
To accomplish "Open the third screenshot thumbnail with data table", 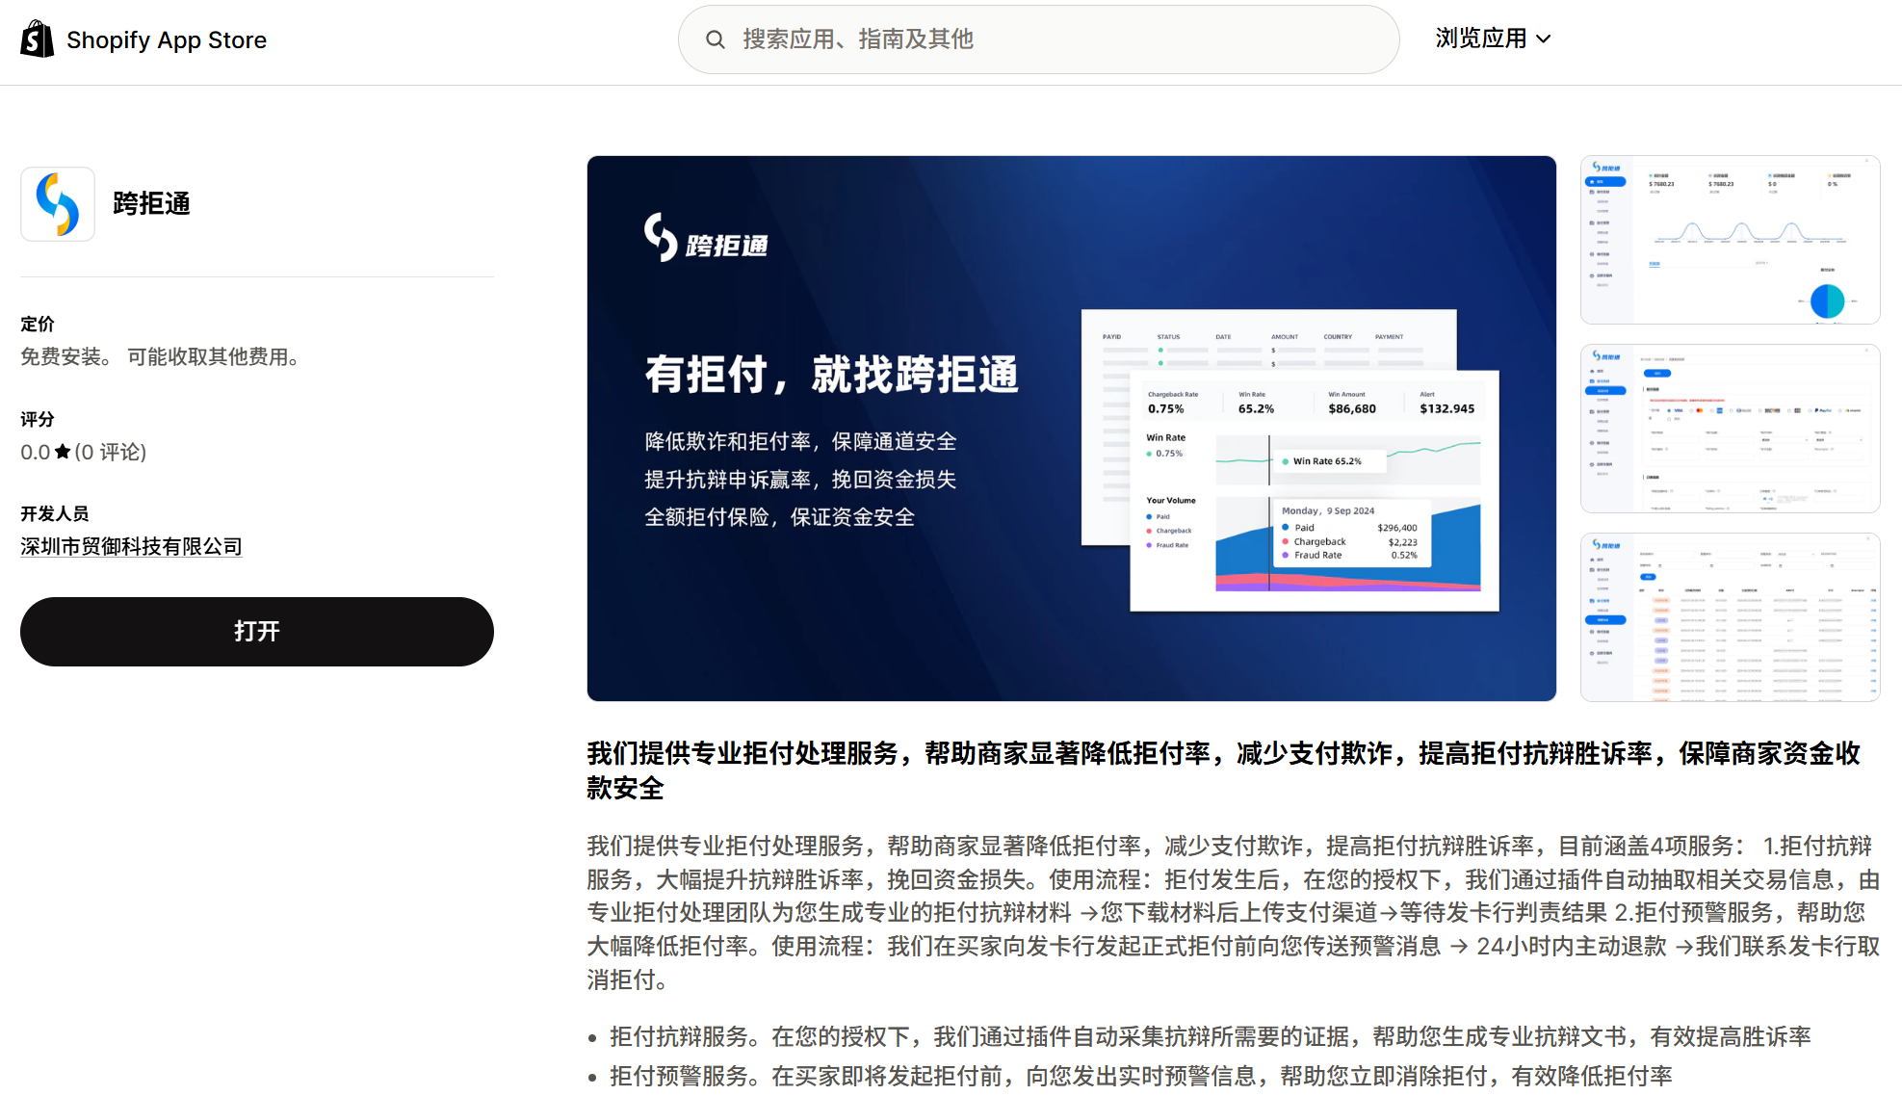I will 1730,617.
